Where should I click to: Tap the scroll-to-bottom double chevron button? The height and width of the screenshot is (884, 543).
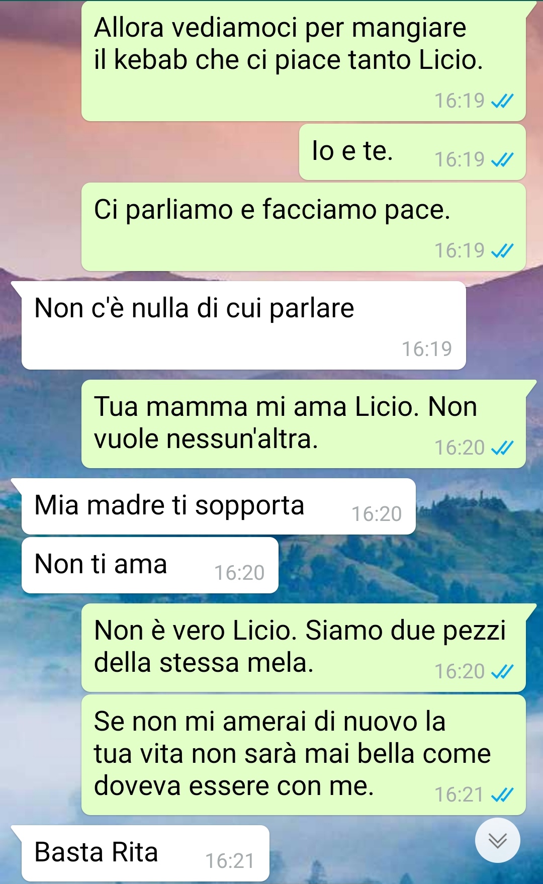[x=497, y=840]
